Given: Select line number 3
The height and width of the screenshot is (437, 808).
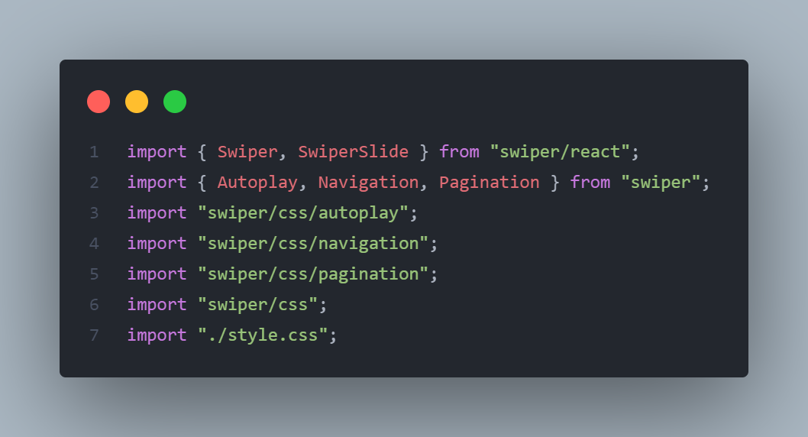Looking at the screenshot, I should pyautogui.click(x=94, y=213).
